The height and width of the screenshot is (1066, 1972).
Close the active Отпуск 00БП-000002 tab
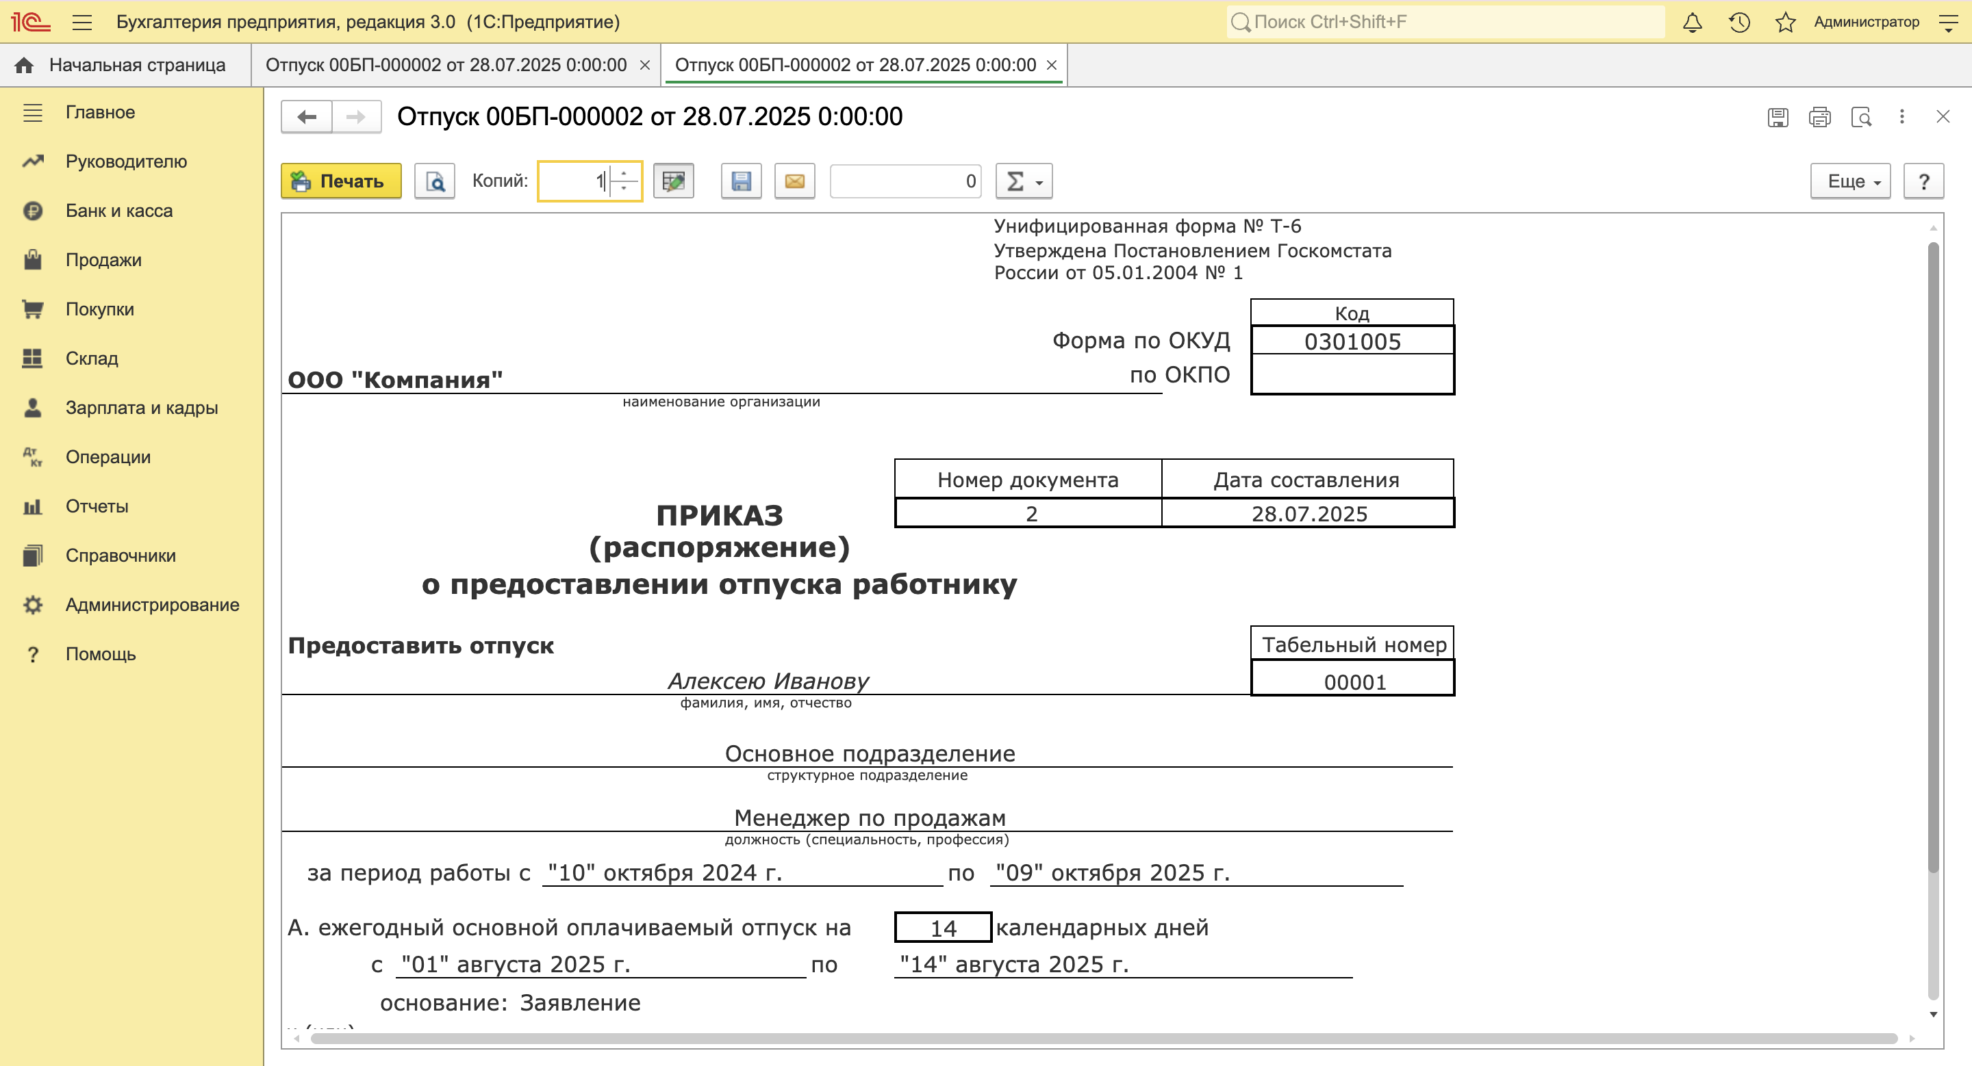tap(1052, 66)
